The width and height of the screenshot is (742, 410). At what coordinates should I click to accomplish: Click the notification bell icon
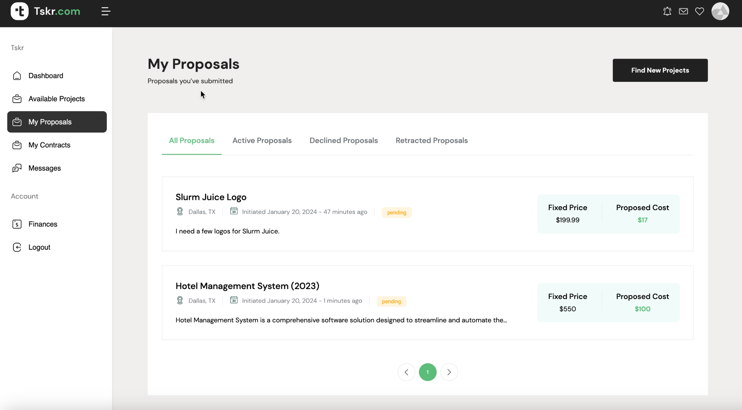[667, 12]
